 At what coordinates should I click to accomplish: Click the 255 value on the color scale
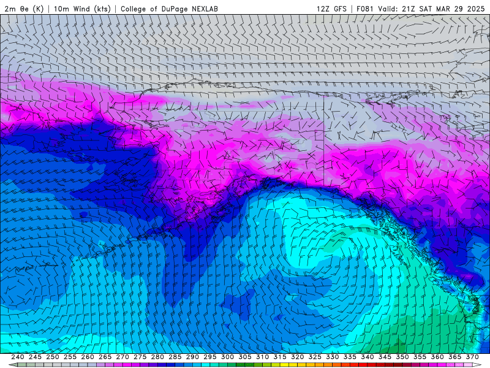click(x=70, y=357)
